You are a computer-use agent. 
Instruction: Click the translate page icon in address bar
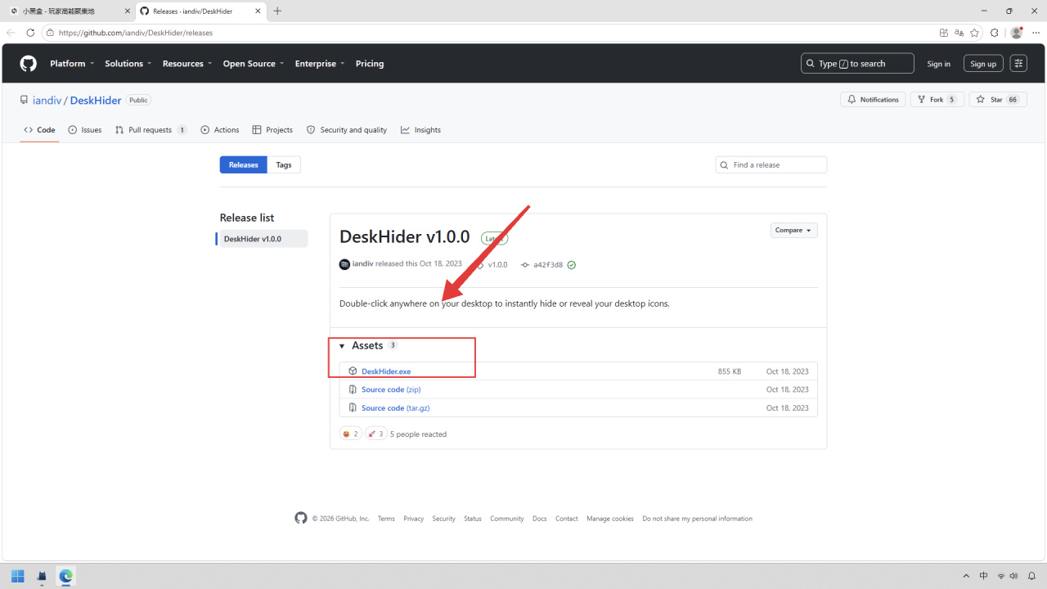click(959, 33)
